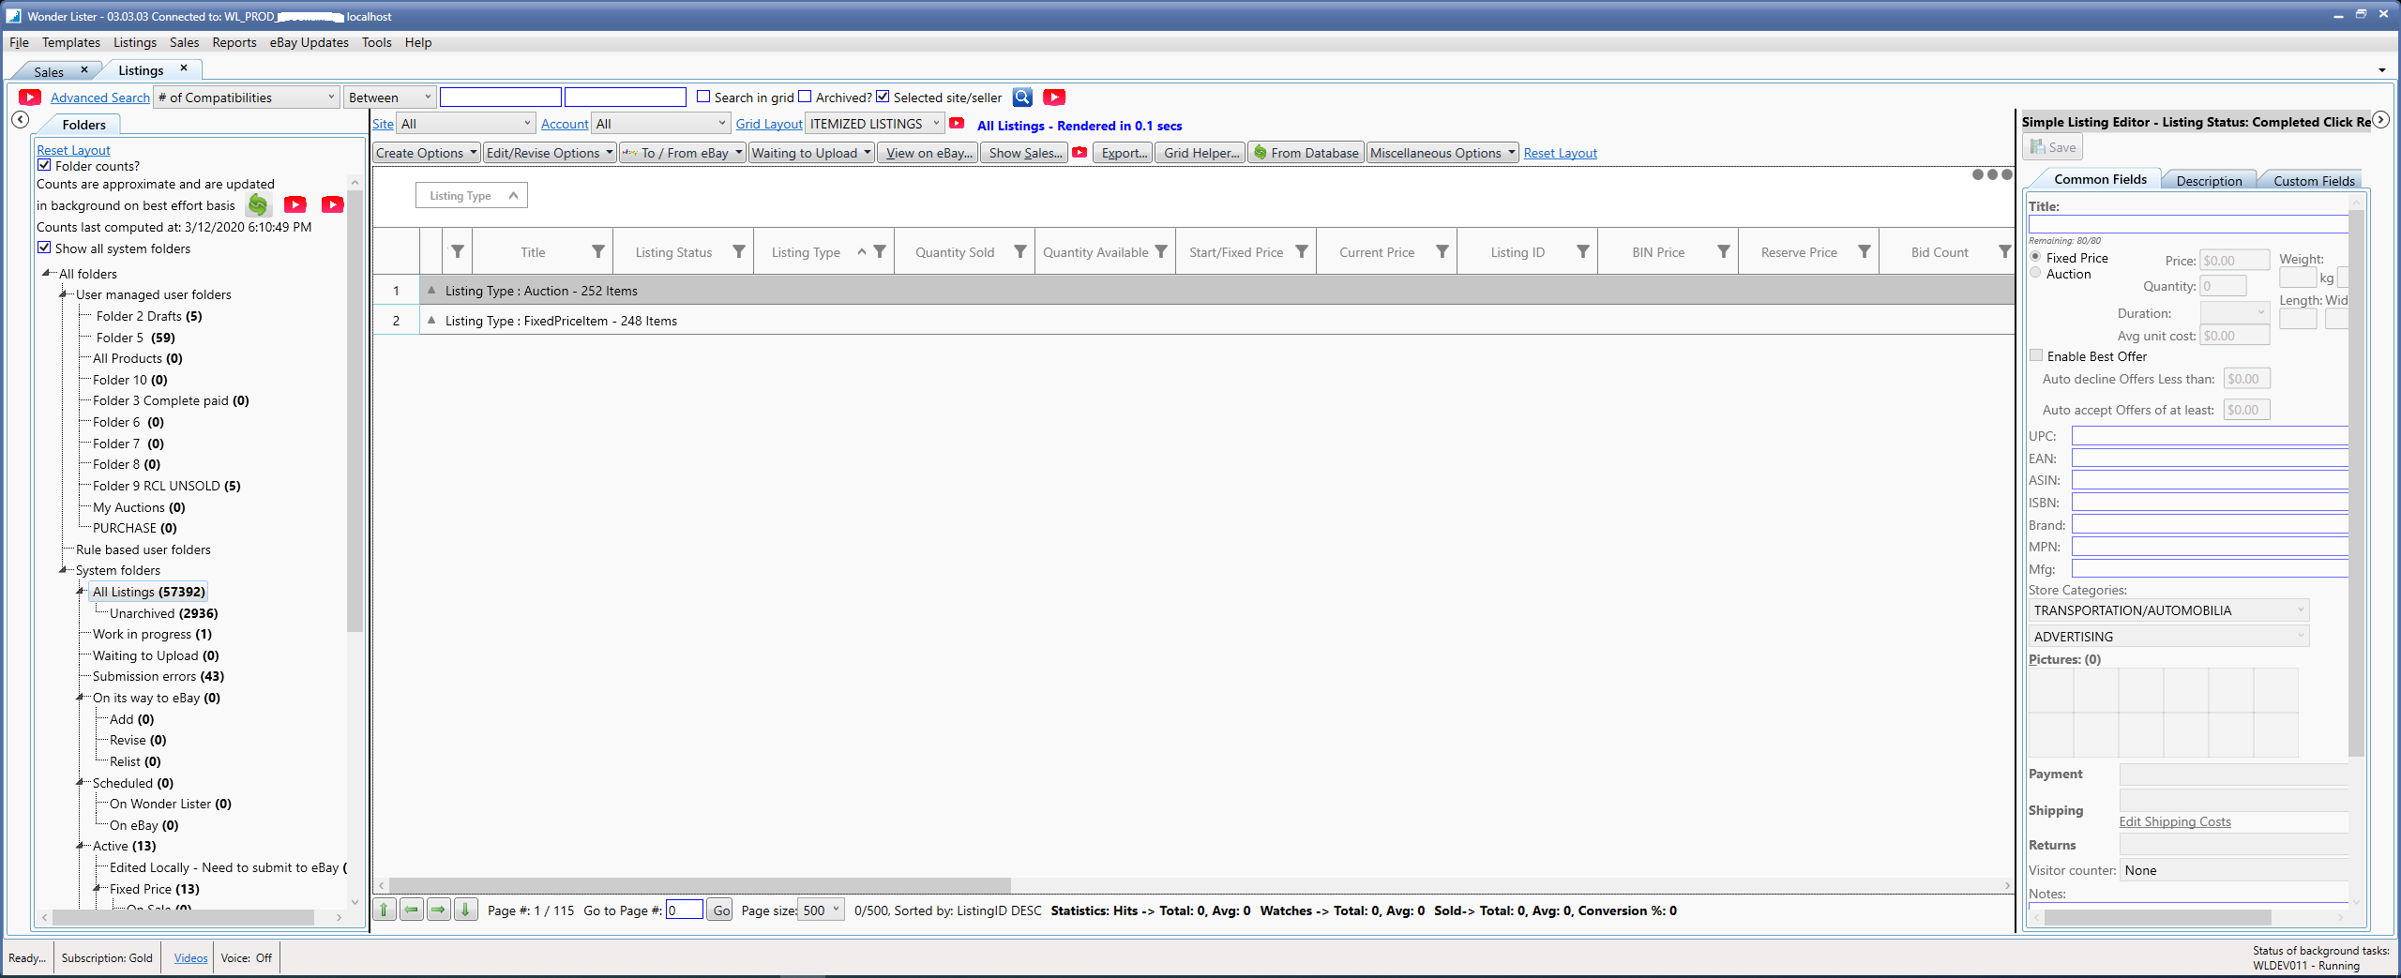Click the YouTube icon after the search magnifier

tap(1054, 97)
